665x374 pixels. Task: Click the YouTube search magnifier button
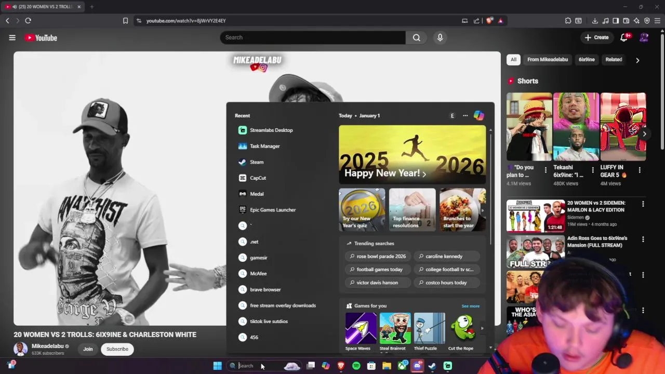[x=417, y=37]
